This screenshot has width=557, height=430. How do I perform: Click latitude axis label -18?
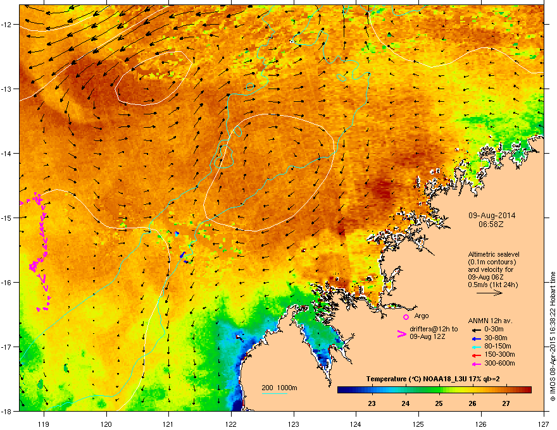tap(6, 411)
